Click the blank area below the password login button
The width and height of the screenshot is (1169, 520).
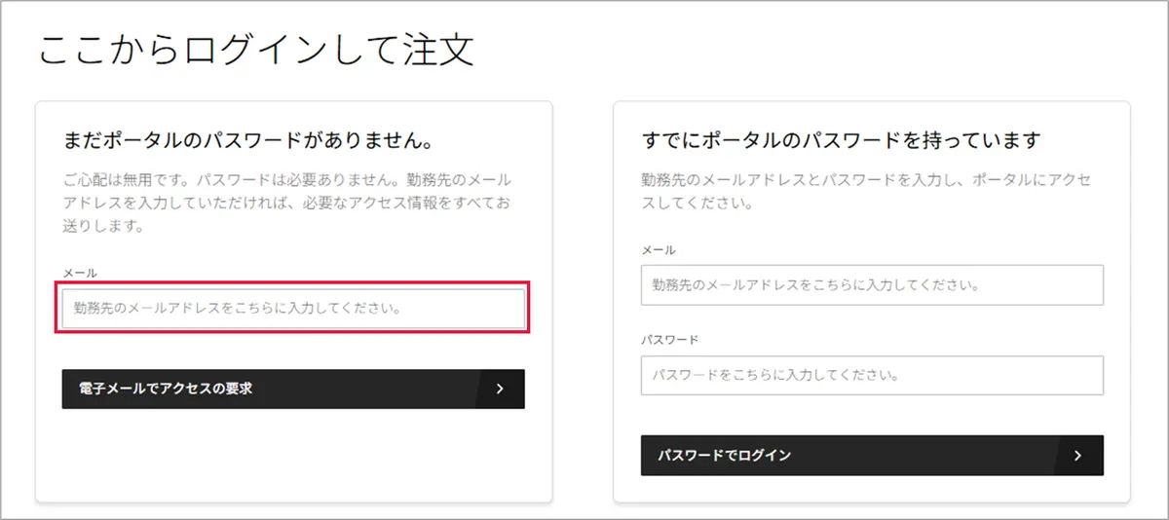coord(872,489)
